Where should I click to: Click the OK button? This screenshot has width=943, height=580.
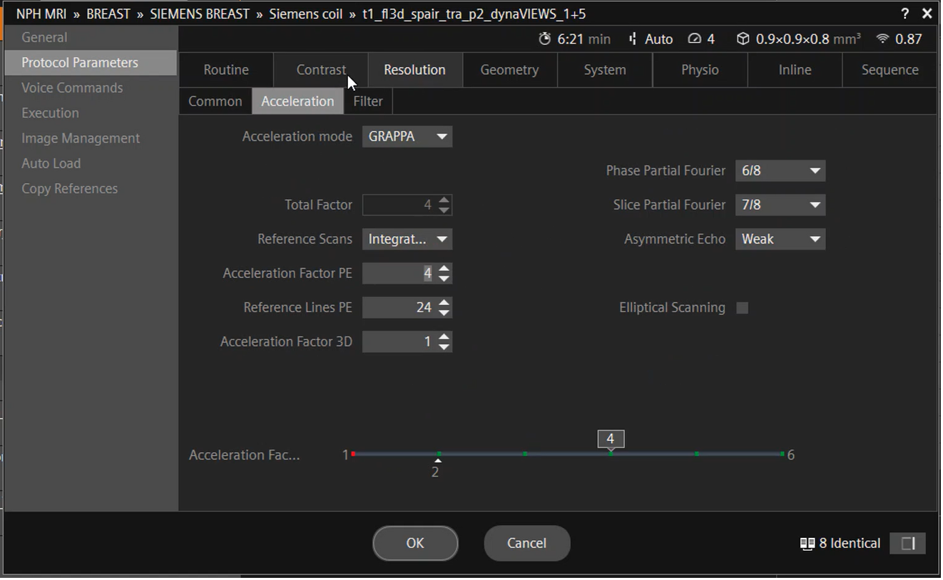[415, 544]
